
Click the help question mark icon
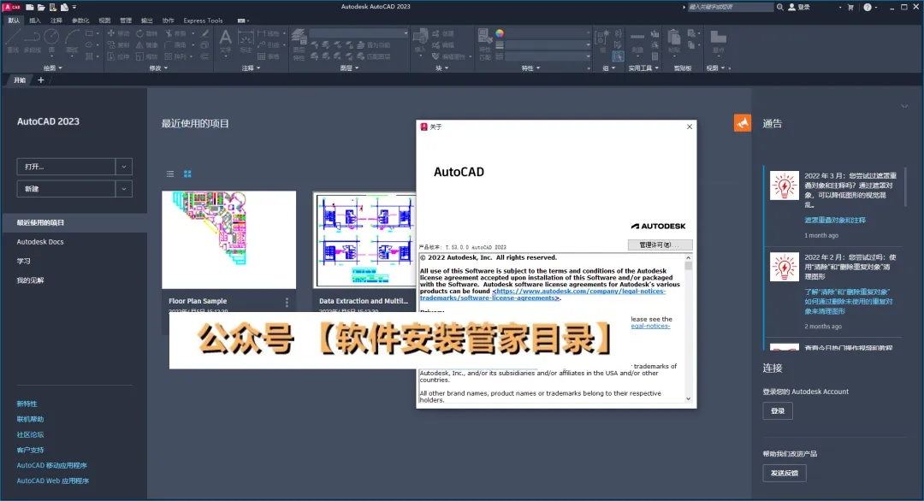(868, 7)
